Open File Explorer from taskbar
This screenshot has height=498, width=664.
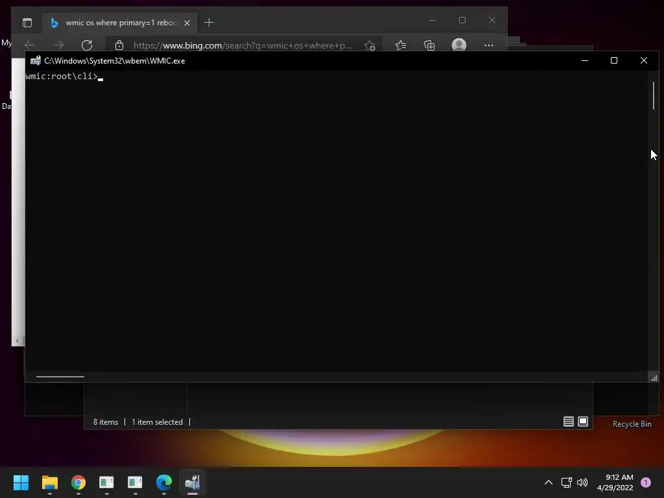pos(49,482)
